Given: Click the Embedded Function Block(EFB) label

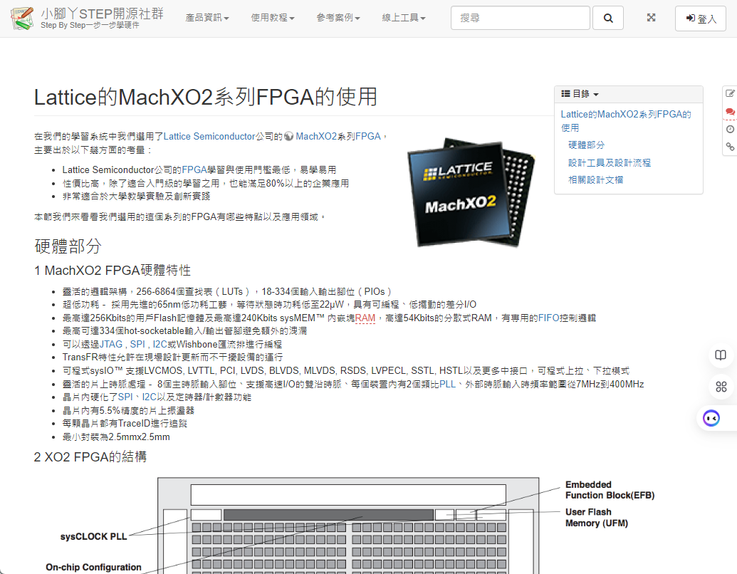Looking at the screenshot, I should (610, 490).
